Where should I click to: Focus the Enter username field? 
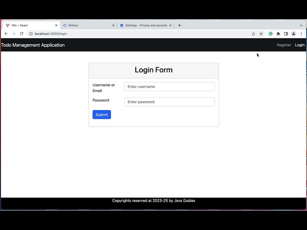(169, 86)
